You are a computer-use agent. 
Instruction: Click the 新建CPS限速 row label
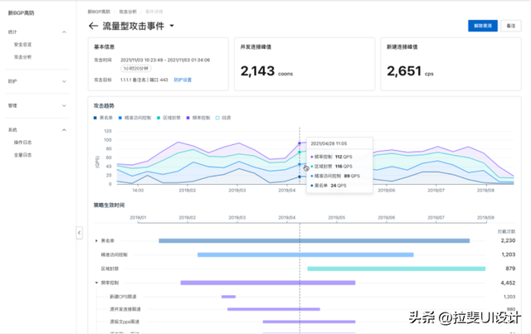click(x=123, y=297)
